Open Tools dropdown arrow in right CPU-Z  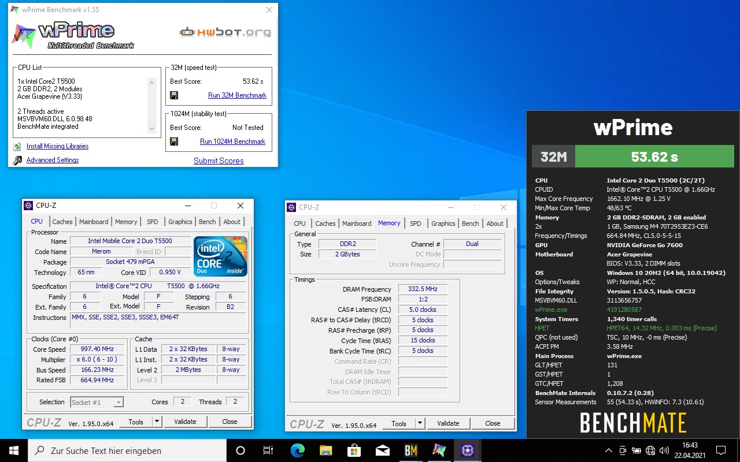[x=420, y=423]
